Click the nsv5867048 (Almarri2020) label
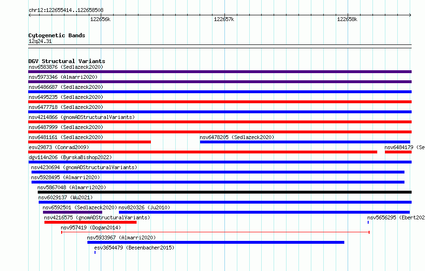The image size is (425, 271). point(72,187)
